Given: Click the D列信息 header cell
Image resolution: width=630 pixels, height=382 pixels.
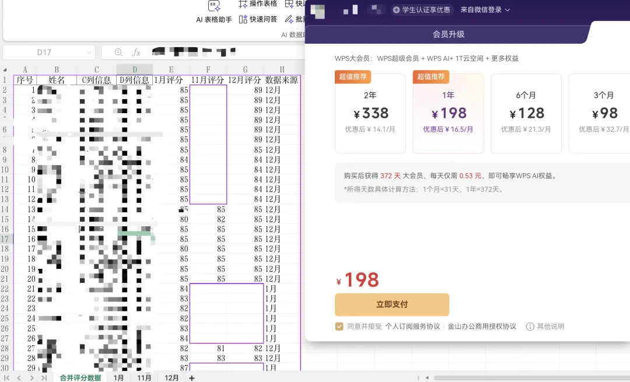Looking at the screenshot, I should click(135, 80).
